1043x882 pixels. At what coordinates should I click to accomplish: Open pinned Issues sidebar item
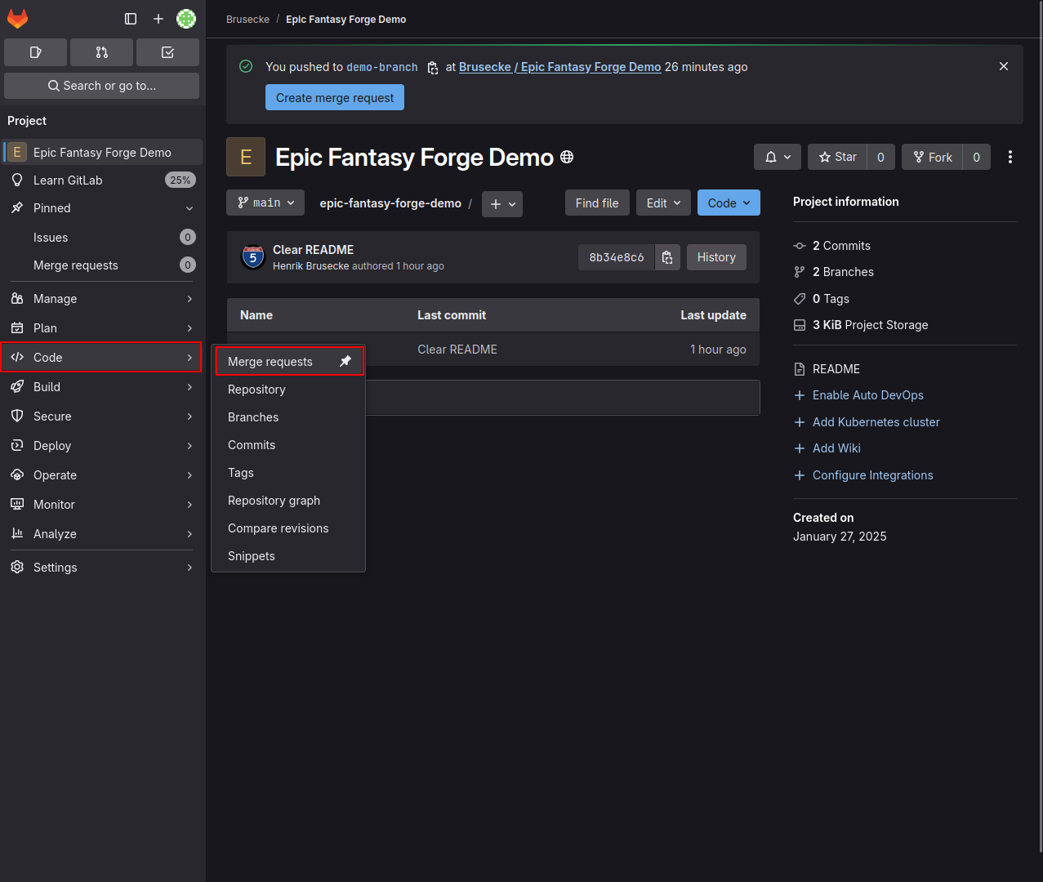pos(102,238)
